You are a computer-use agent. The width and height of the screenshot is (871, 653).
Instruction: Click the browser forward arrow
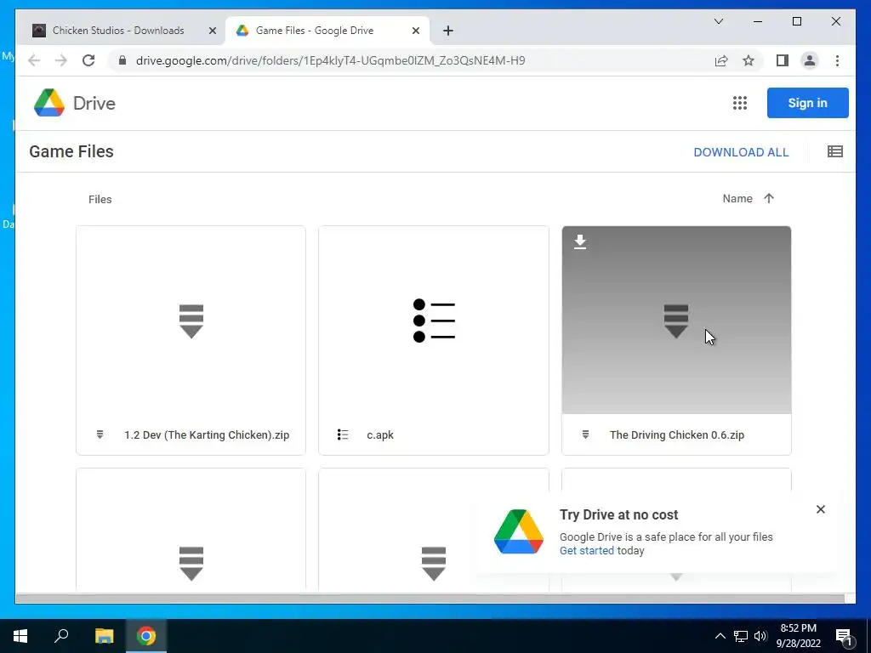pyautogui.click(x=61, y=60)
